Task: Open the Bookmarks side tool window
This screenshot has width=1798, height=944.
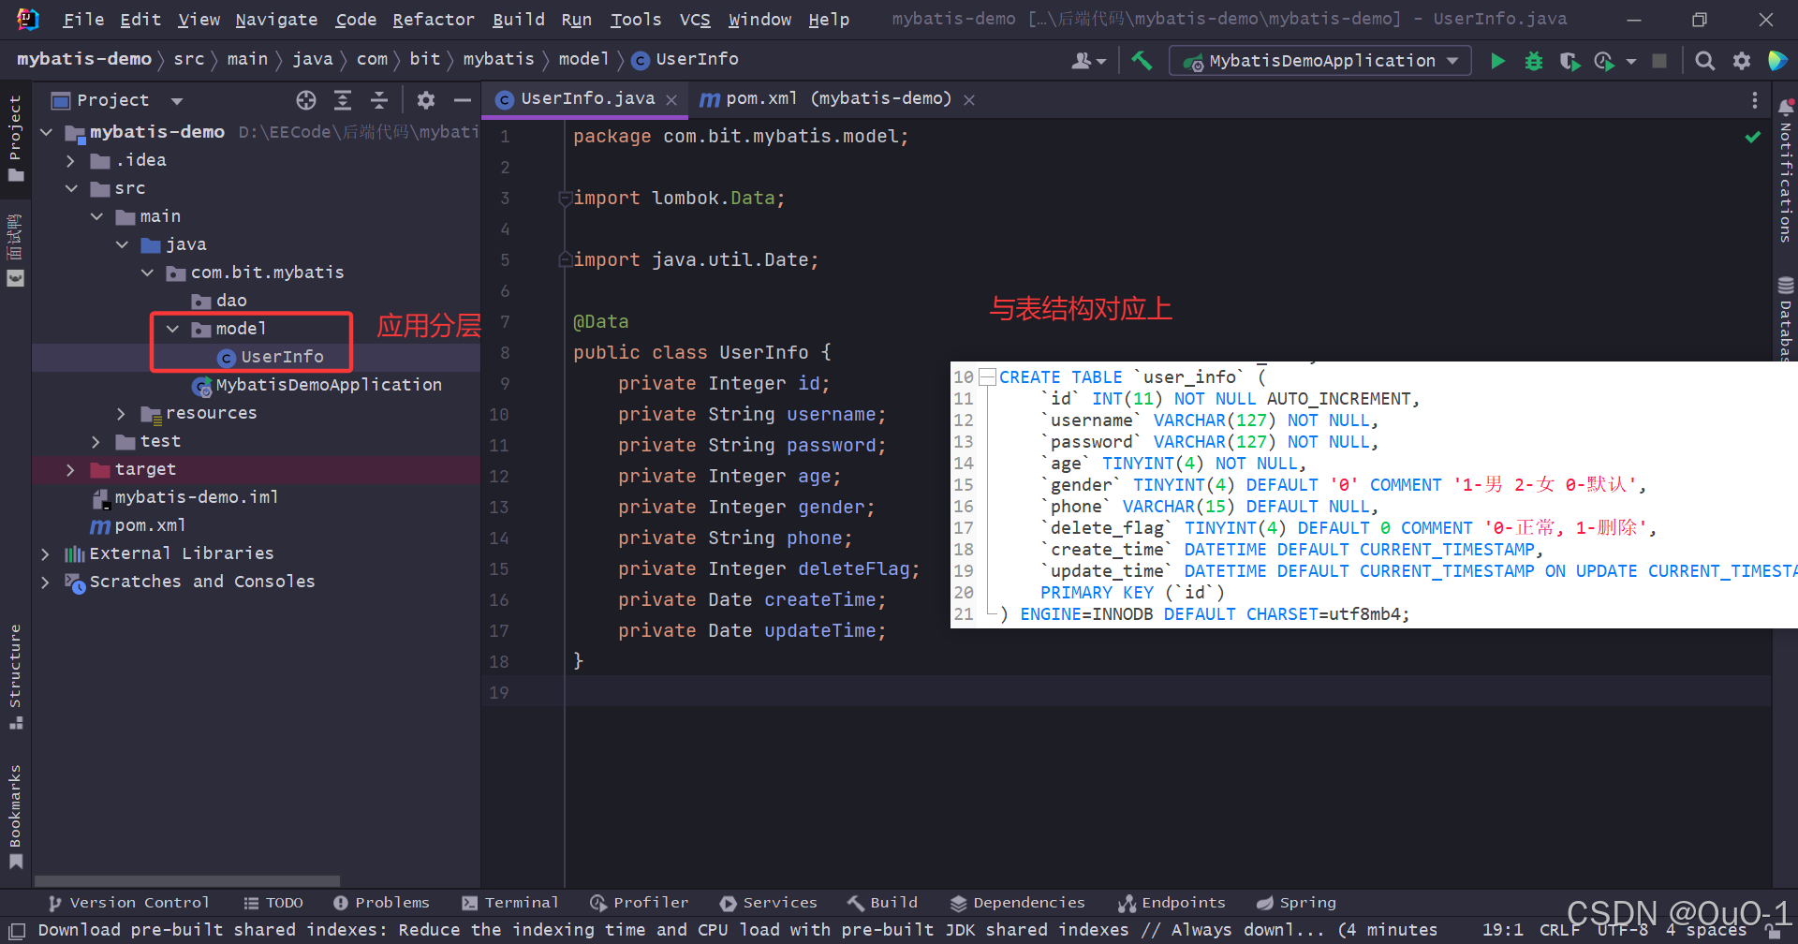Action: tap(15, 817)
